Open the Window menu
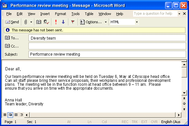Image resolution: width=189 pixels, height=126 pixels. coord(105,14)
